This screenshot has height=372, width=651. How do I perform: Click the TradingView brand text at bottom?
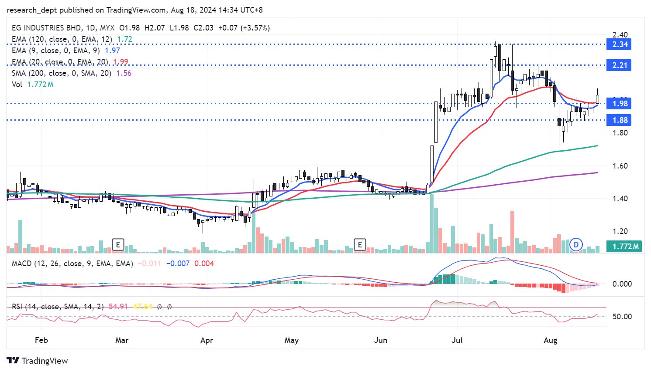(45, 361)
